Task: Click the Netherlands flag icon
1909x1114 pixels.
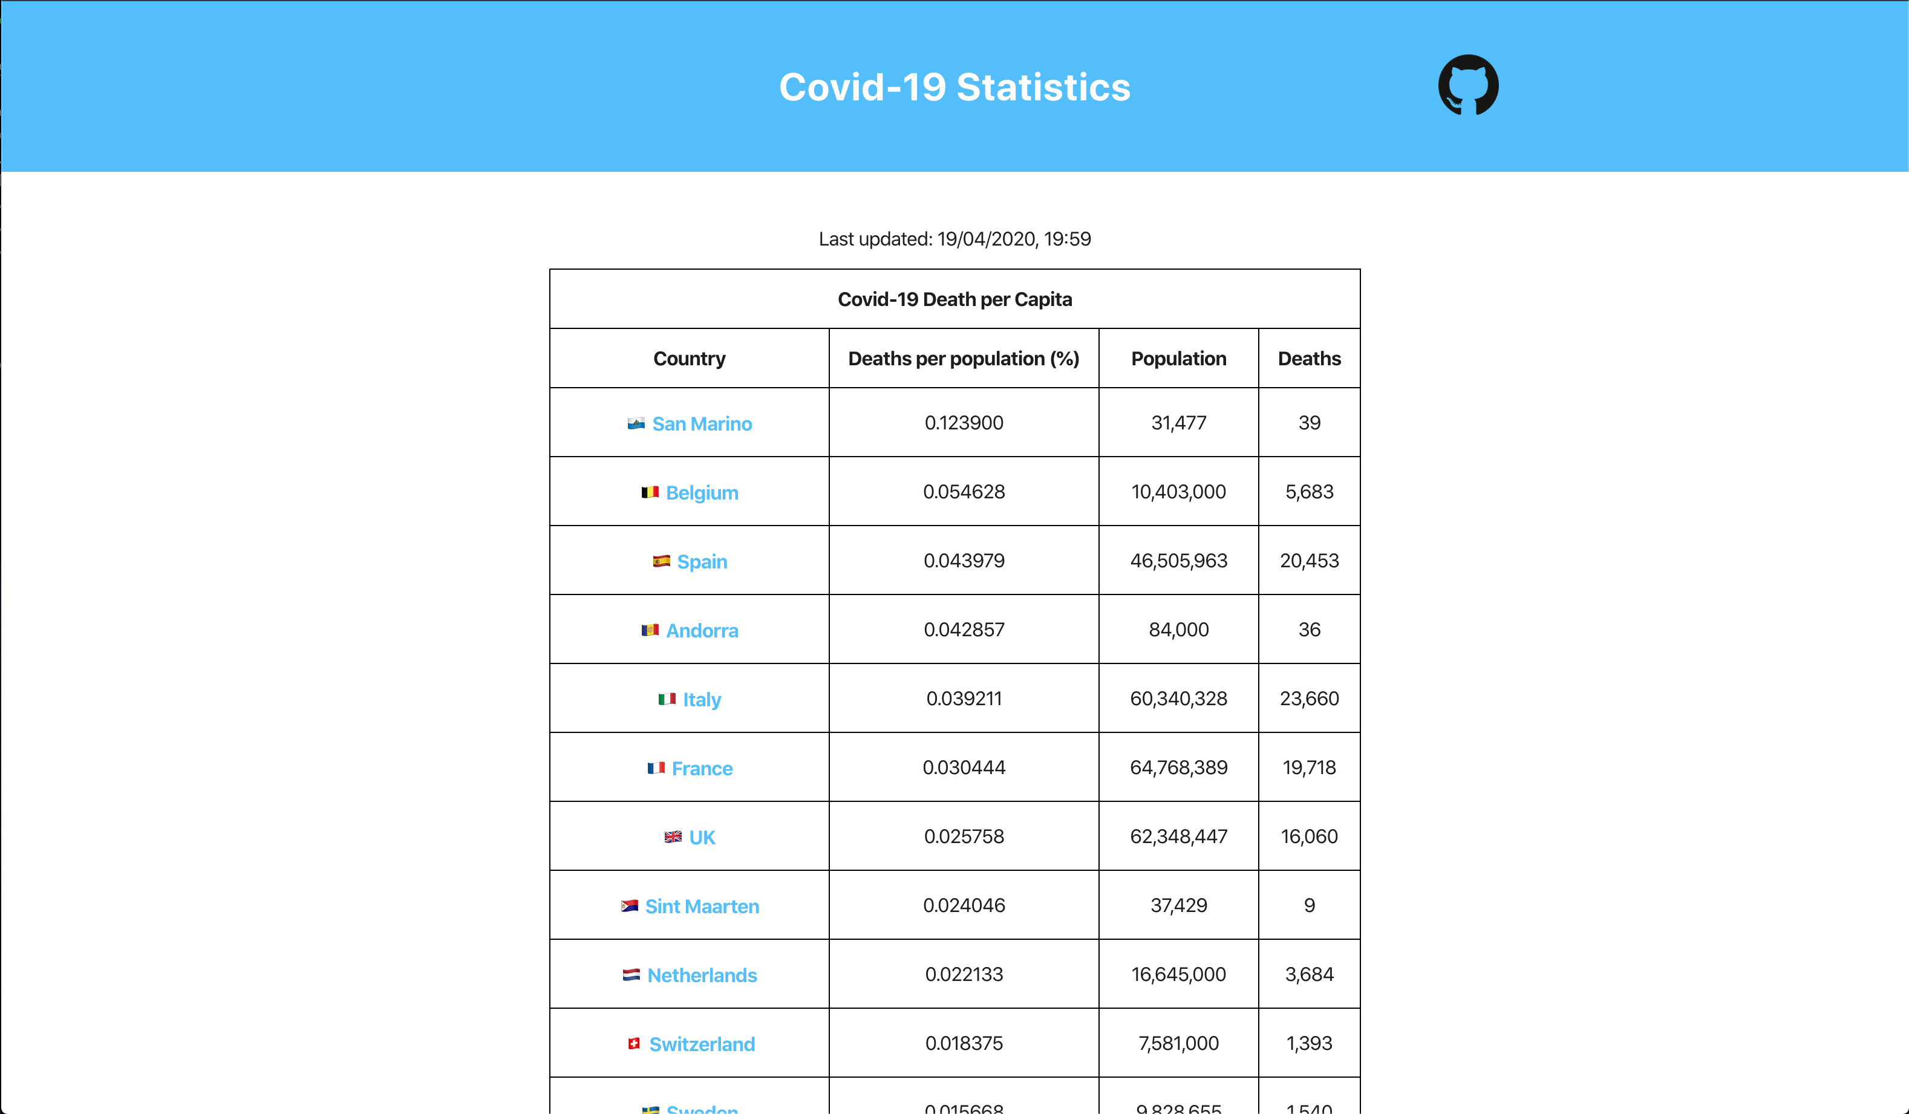Action: [x=631, y=975]
